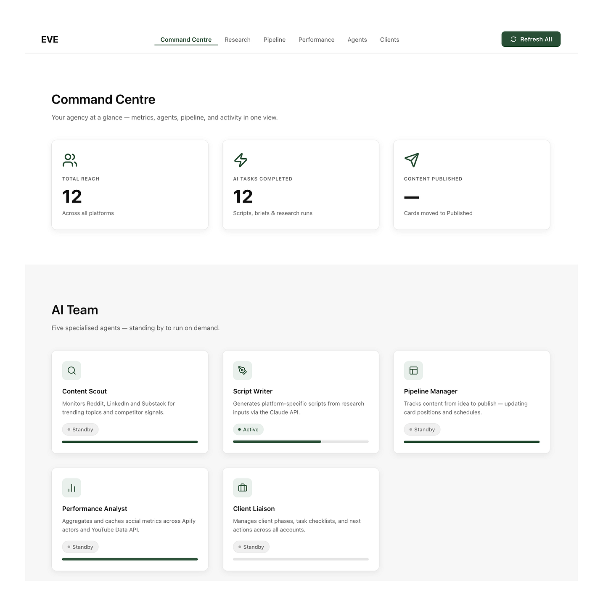The width and height of the screenshot is (603, 606).
Task: Click the Client Liaison briefcase icon
Action: coord(243,488)
